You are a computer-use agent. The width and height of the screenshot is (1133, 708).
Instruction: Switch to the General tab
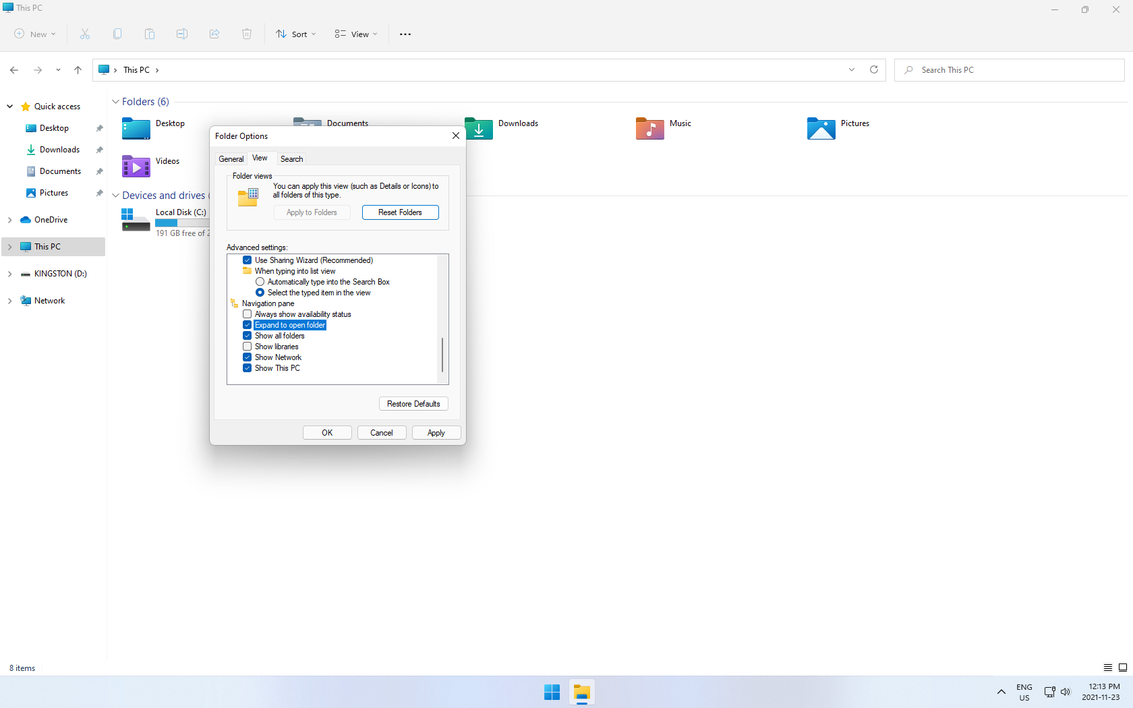[x=231, y=159]
